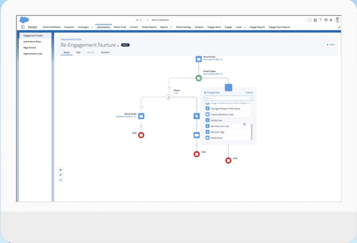Click the tag action step node
Image resolution: width=357 pixels, height=243 pixels.
point(197,116)
